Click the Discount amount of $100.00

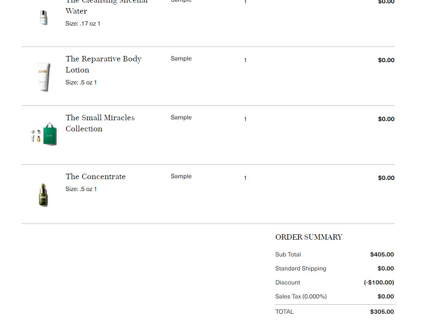tap(379, 282)
